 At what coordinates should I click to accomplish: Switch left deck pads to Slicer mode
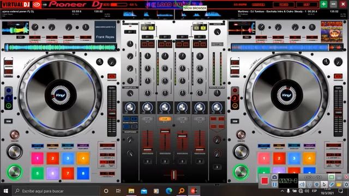pos(68,146)
